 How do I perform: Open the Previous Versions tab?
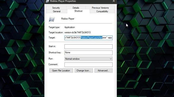coord(100,8)
